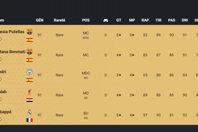This screenshot has height=132, width=198.
Task: Select the Salah table row's MD position
Action: tap(86, 93)
